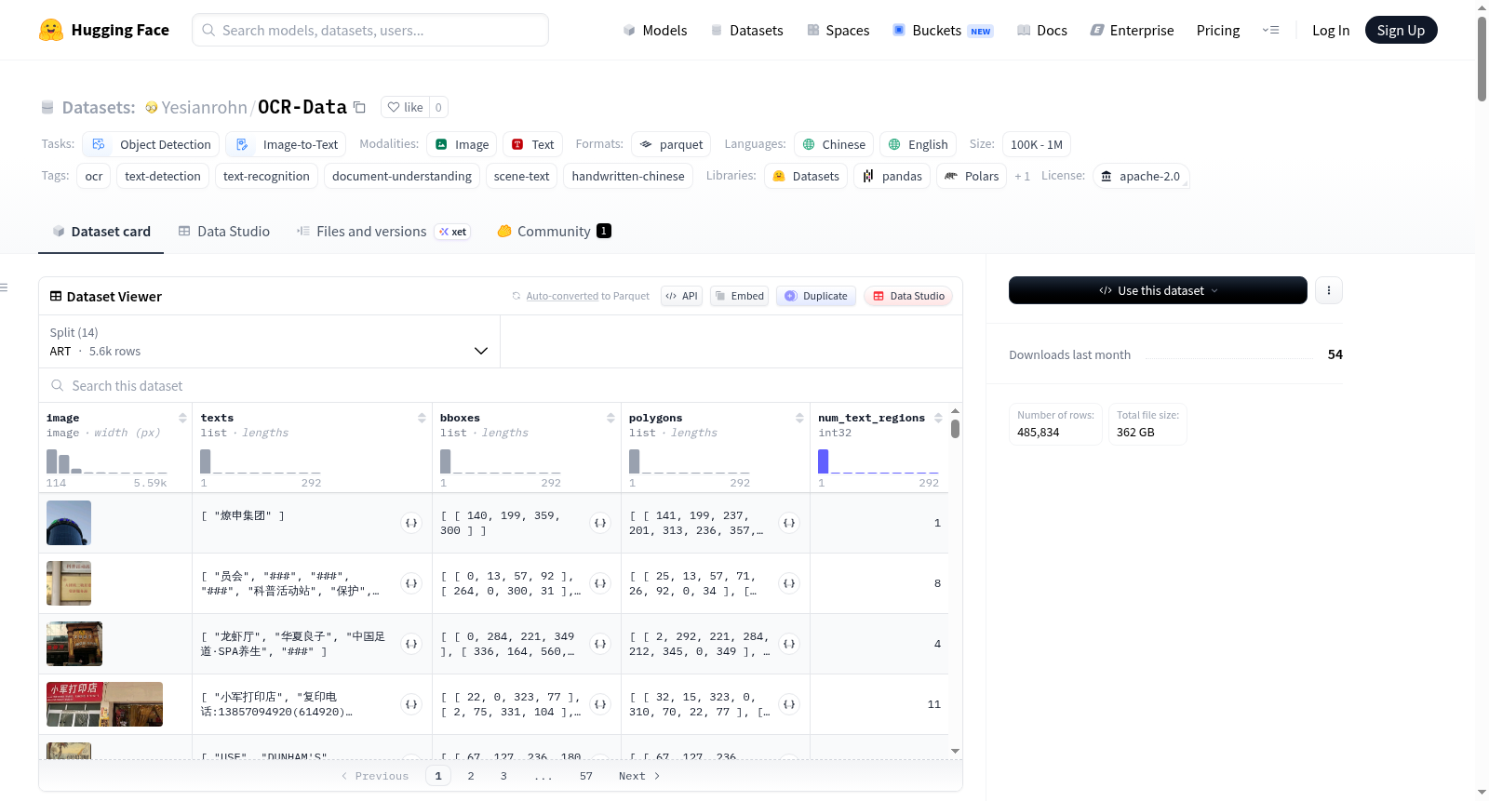
Task: Click the dataset table vertical scrollbar
Action: coord(955,429)
